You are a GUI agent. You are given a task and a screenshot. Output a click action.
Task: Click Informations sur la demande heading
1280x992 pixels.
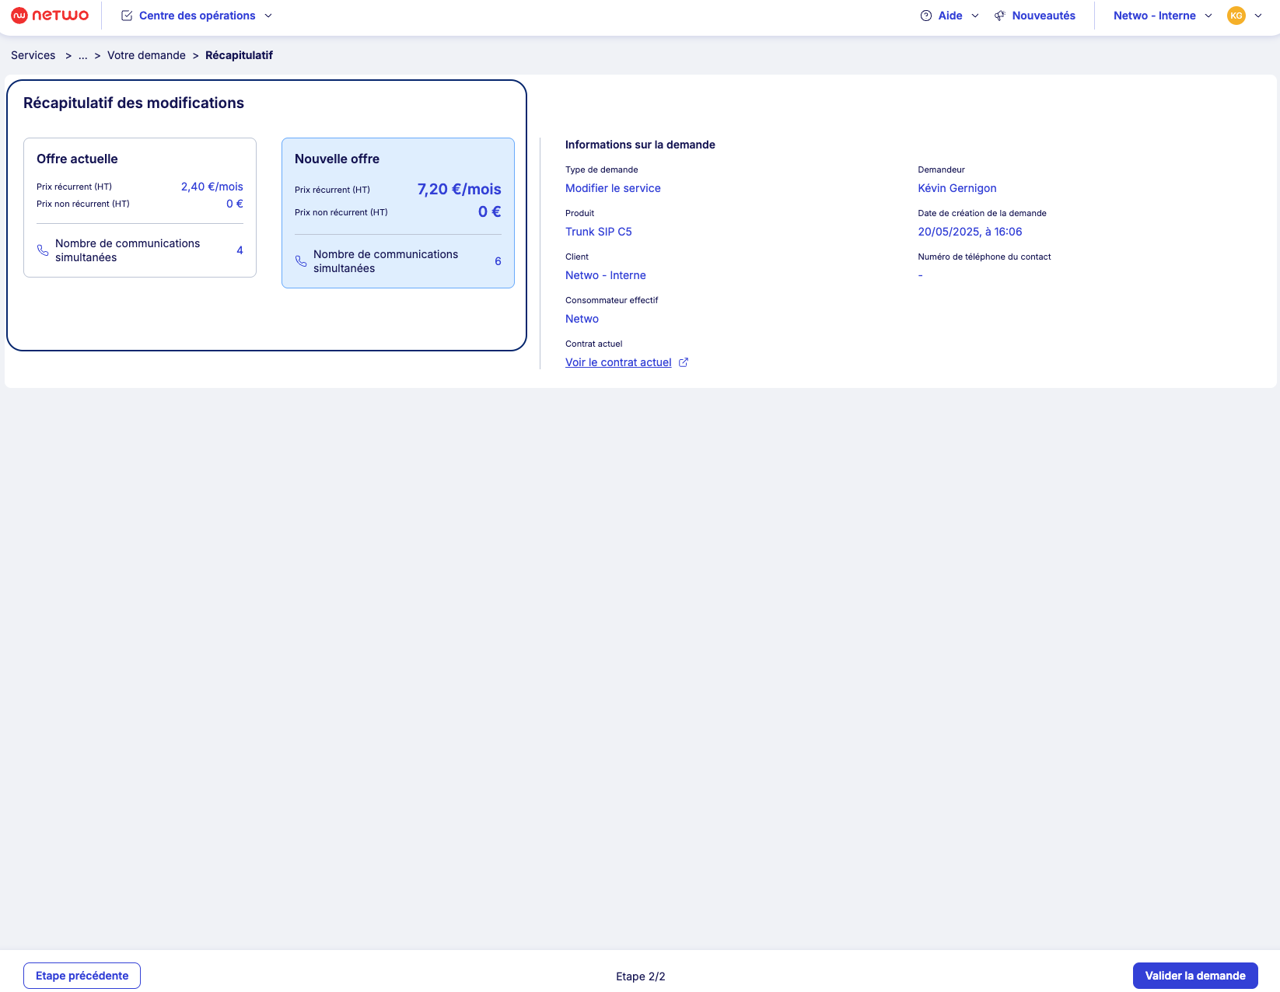click(x=640, y=145)
